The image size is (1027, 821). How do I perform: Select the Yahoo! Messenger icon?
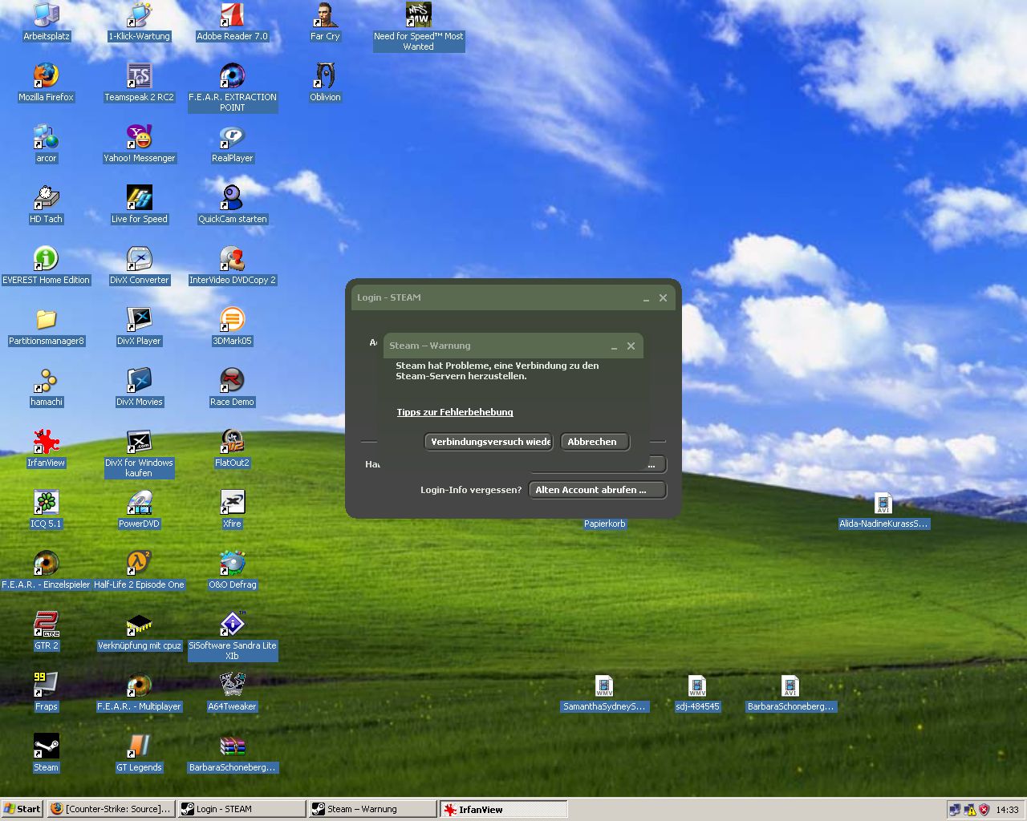pyautogui.click(x=139, y=144)
